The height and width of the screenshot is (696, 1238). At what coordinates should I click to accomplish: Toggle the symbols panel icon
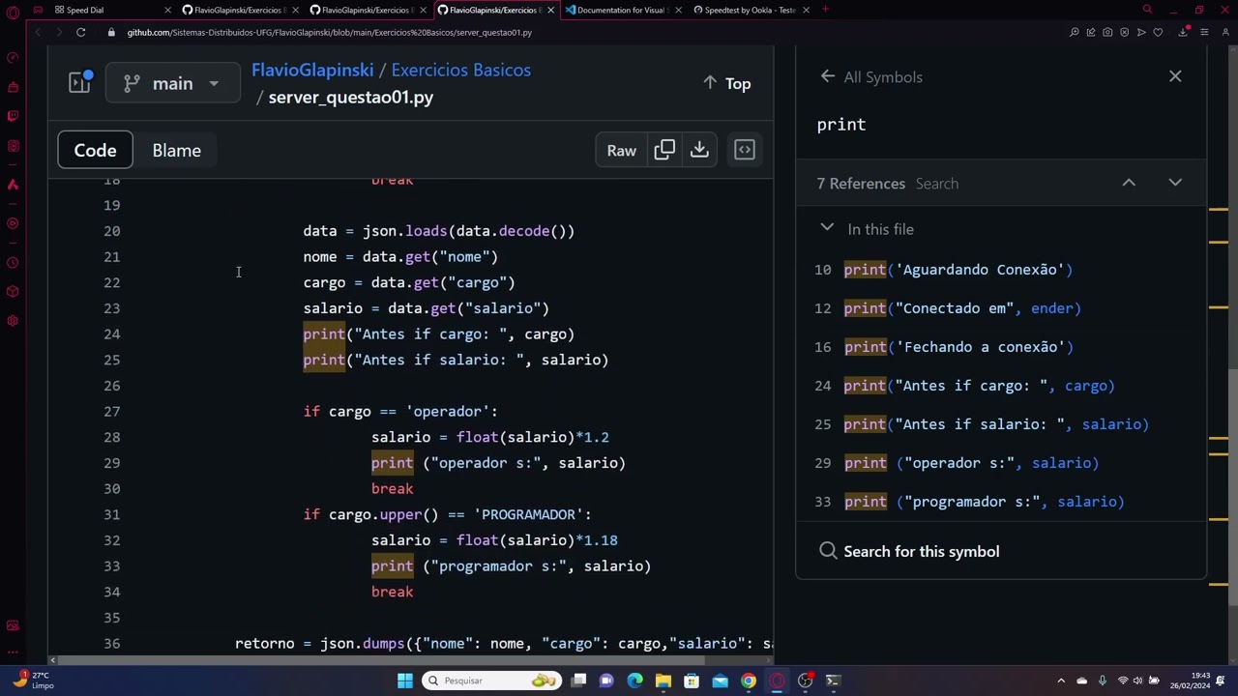coord(745,150)
